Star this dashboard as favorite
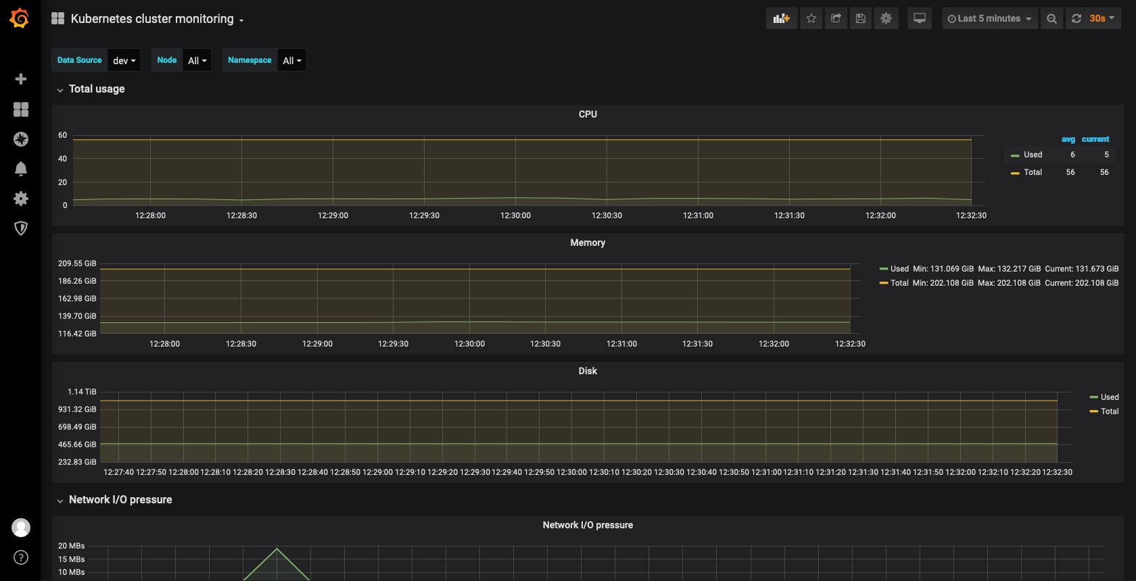The width and height of the screenshot is (1136, 581). (811, 19)
